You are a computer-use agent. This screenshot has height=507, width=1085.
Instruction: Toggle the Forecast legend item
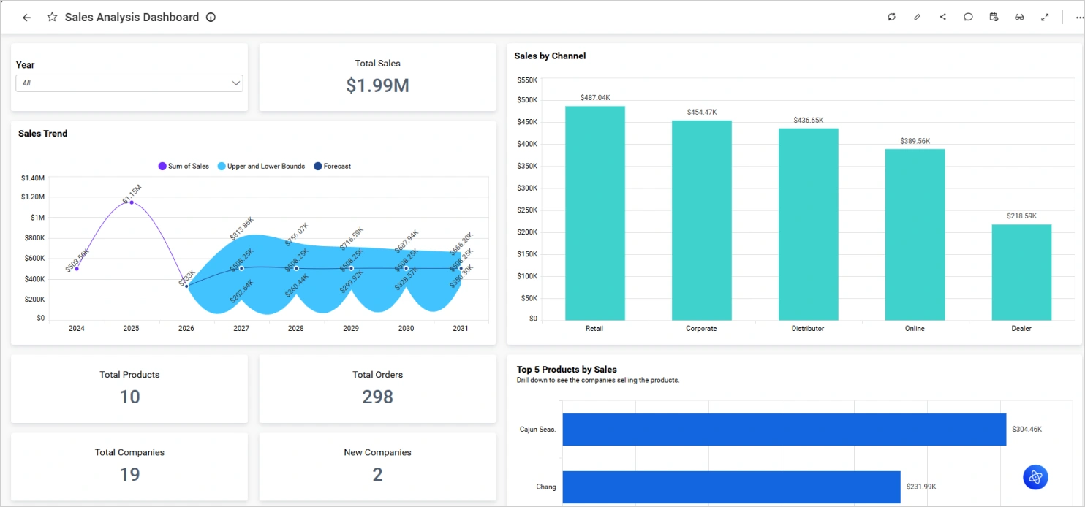[332, 166]
